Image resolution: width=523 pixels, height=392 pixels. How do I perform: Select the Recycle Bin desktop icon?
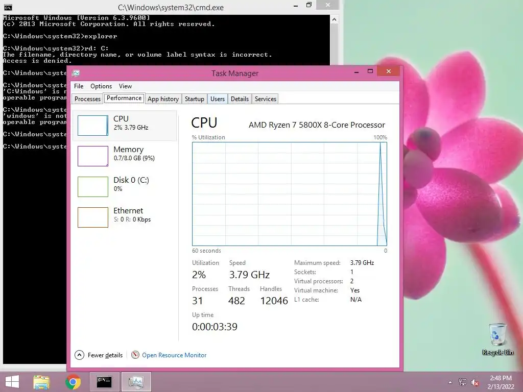(497, 339)
